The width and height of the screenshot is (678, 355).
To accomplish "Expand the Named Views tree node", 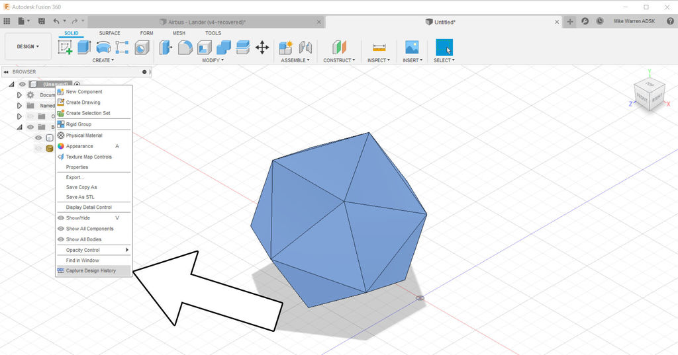I will [19, 105].
